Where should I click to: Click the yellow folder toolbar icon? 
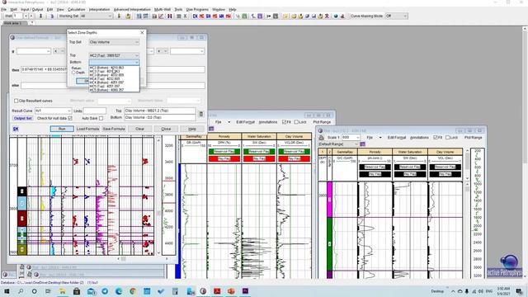[x=285, y=16]
